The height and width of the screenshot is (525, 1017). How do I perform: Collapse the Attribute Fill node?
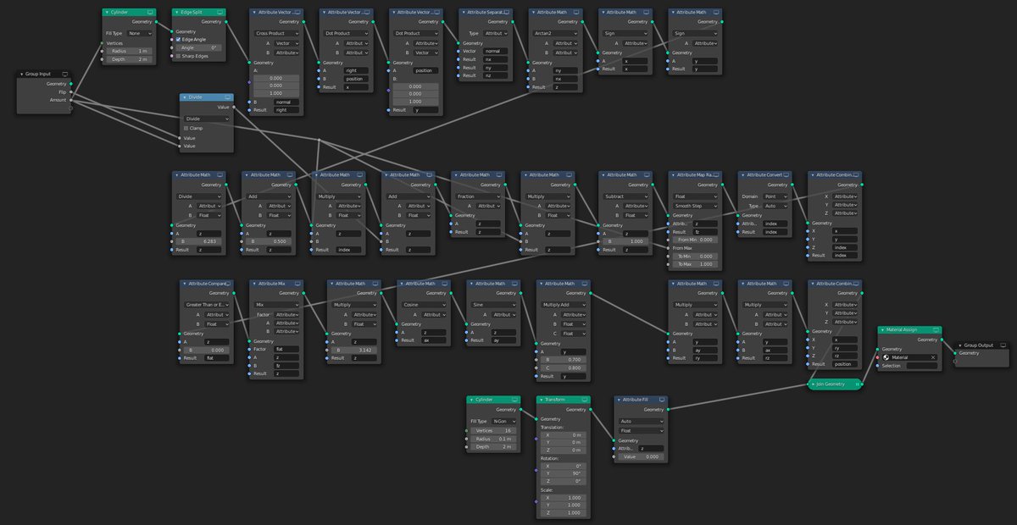click(617, 399)
